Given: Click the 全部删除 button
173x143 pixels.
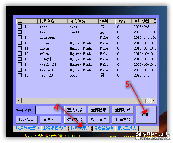Looking at the screenshot, I should pyautogui.click(x=123, y=110).
